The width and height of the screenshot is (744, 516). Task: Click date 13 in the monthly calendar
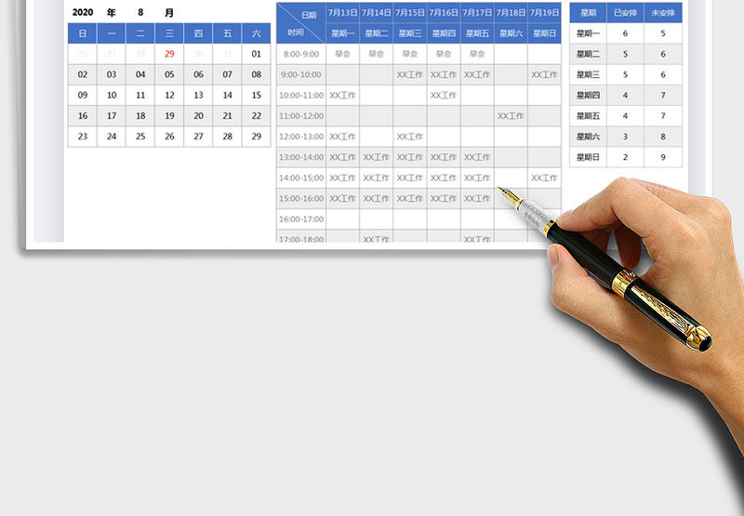(x=198, y=95)
